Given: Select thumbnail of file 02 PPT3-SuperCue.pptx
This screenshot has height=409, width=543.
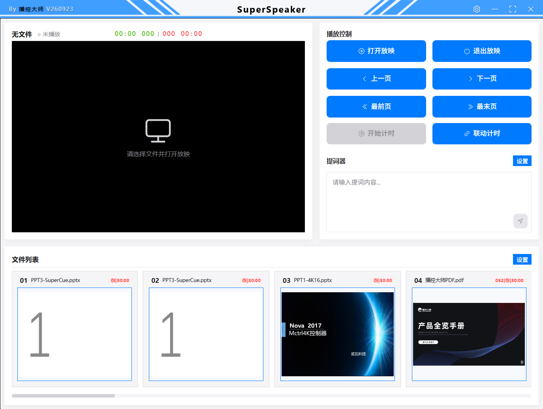Looking at the screenshot, I should pos(206,334).
